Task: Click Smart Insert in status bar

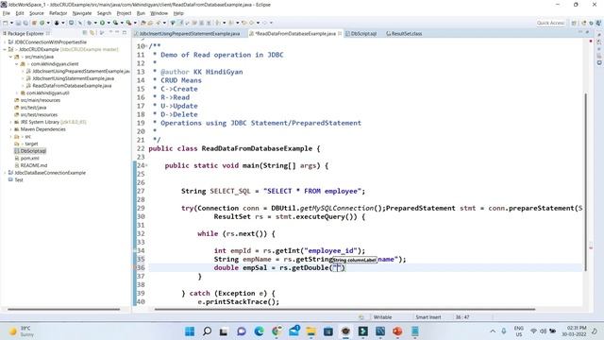Action: click(428, 317)
